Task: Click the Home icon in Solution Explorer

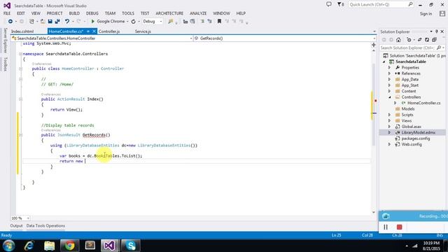Action: point(398,40)
